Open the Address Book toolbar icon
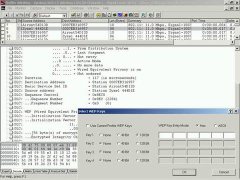The width and height of the screenshot is (240, 180). point(151,15)
